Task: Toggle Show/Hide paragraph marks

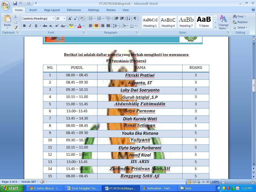Action: coord(135,18)
